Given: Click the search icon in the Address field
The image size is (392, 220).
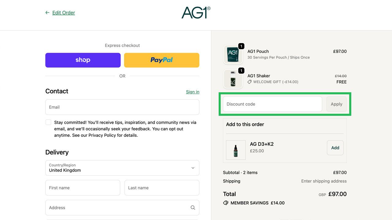Looking at the screenshot, I should pyautogui.click(x=193, y=207).
